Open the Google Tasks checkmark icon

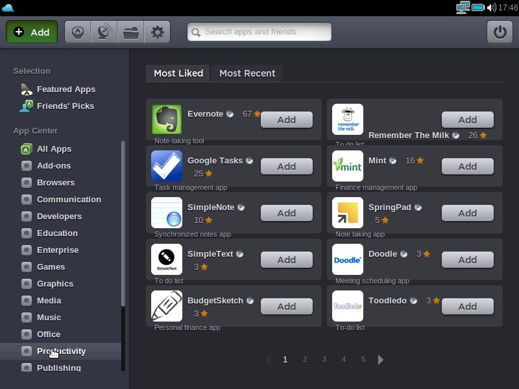tap(167, 166)
